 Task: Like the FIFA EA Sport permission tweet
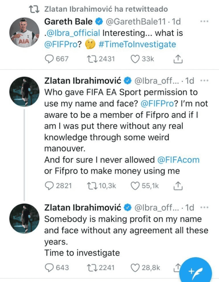135,186
